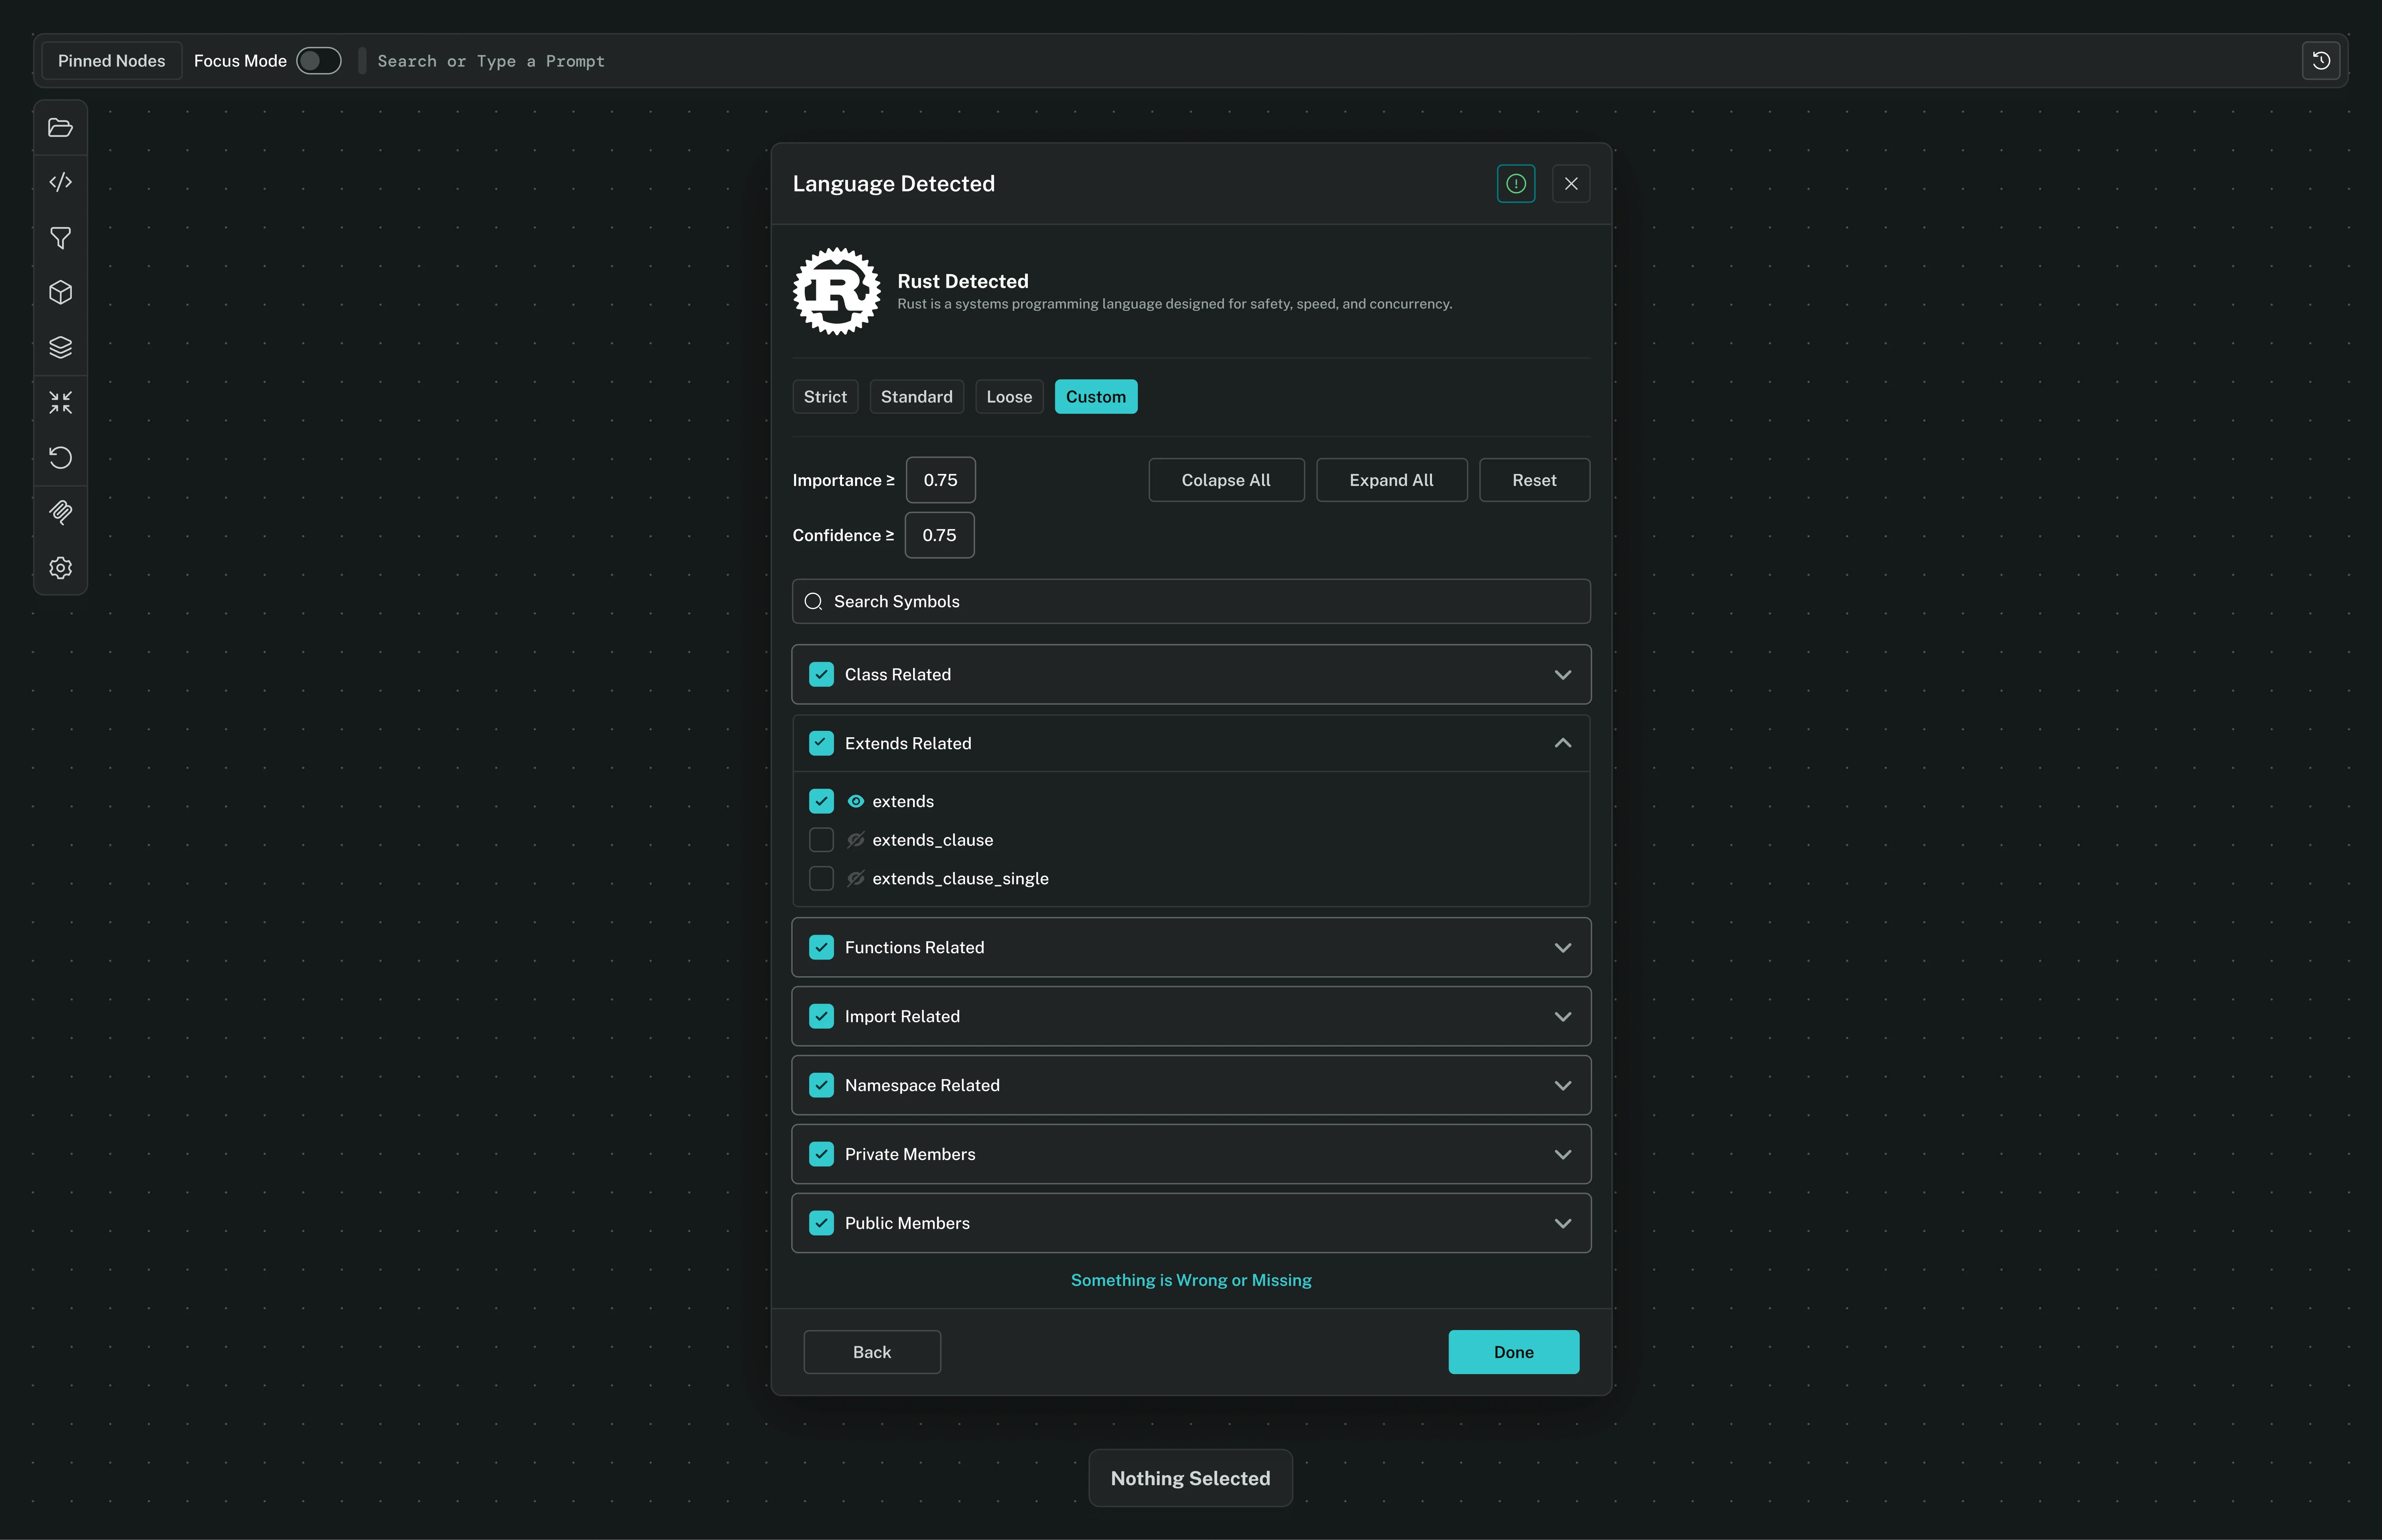The height and width of the screenshot is (1540, 2382).
Task: Toggle the Focus Mode switch
Action: [319, 61]
